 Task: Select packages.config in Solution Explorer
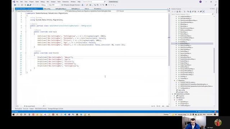(183, 92)
